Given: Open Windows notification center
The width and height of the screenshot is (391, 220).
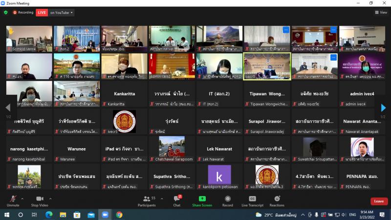Looking at the screenshot, I should 382,215.
